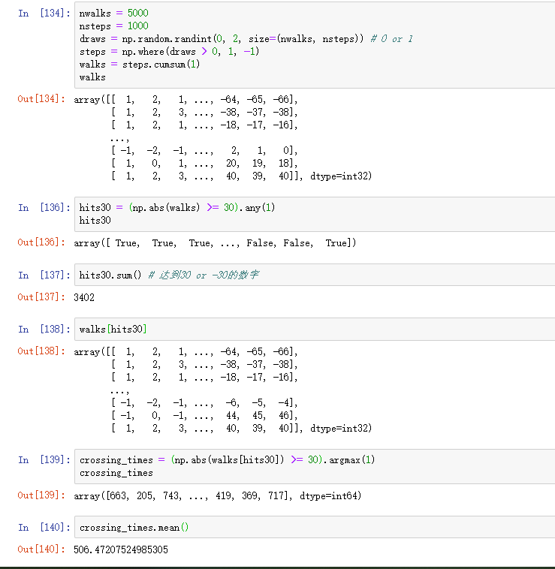Viewport: 555px width, 569px height.
Task: Click the Out[136] boolean array output
Action: click(x=215, y=242)
